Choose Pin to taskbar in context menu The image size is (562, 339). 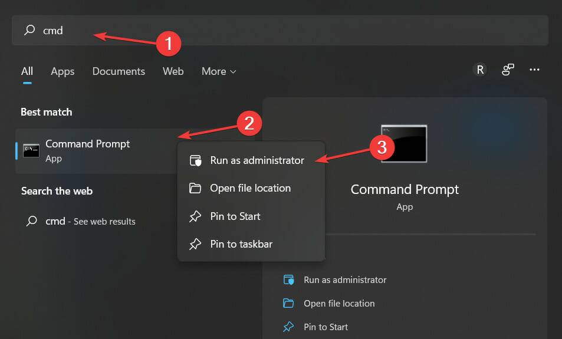[251, 244]
